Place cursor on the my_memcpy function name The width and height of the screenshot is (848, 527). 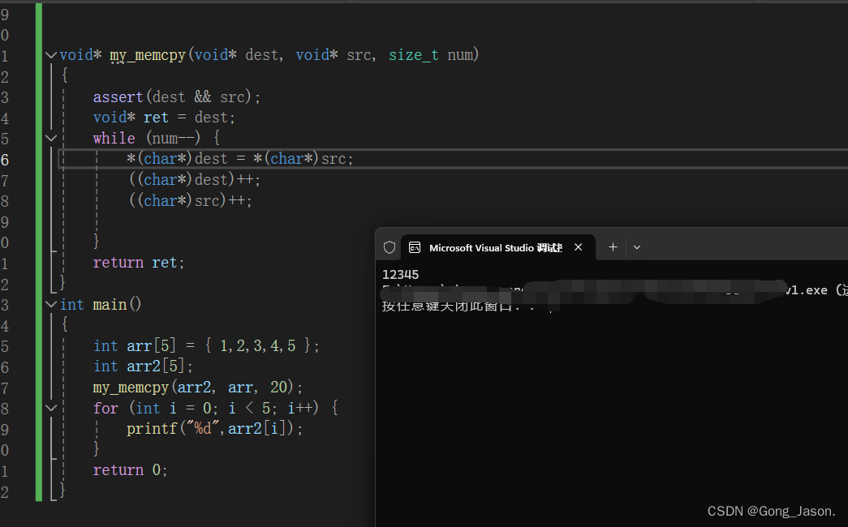tap(147, 54)
